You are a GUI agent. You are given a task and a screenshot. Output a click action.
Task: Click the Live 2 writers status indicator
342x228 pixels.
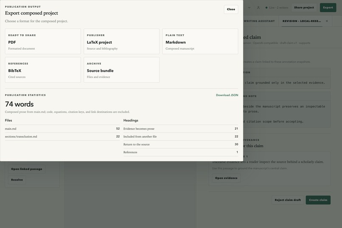coord(277,8)
